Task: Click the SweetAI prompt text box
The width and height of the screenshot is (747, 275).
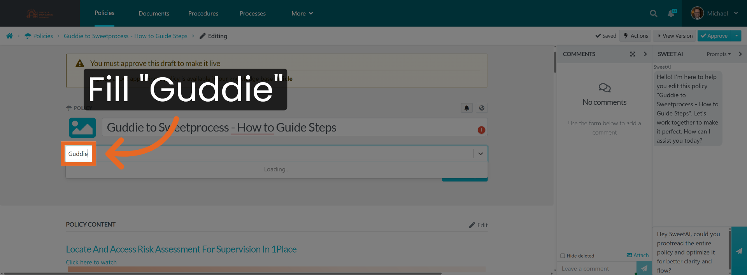Action: tap(691, 251)
